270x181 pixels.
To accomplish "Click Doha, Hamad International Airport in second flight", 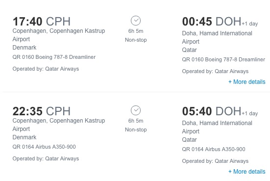I will pyautogui.click(x=217, y=127).
